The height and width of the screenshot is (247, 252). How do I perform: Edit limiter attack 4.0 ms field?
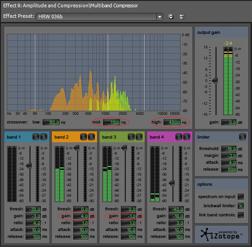click(x=229, y=162)
